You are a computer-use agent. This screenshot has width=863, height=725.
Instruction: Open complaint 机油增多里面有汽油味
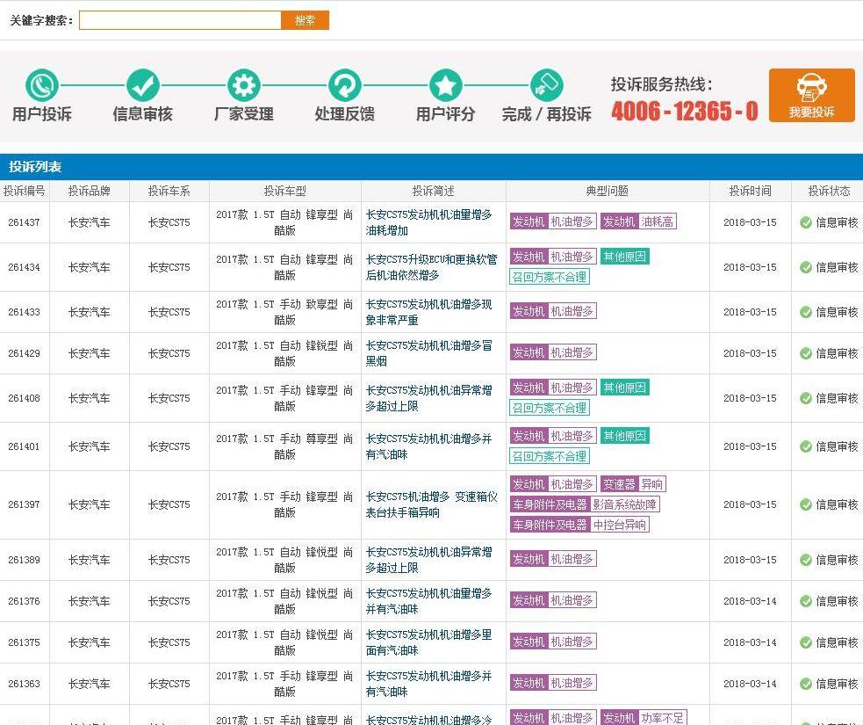pos(428,642)
